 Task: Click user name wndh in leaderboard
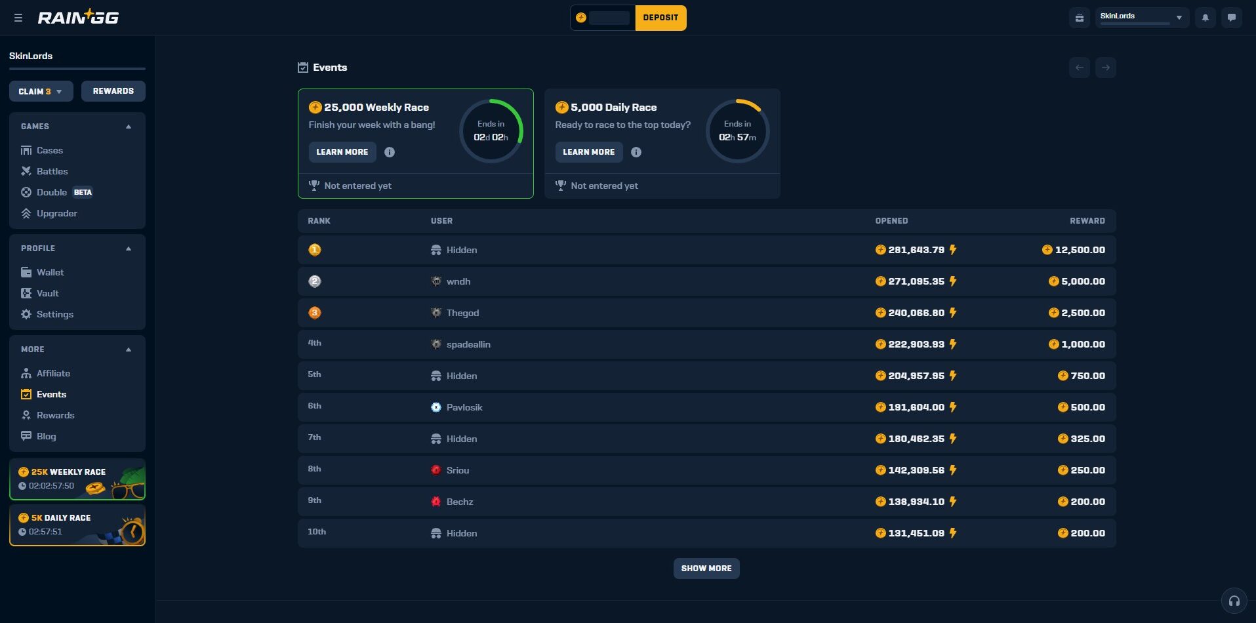point(458,281)
